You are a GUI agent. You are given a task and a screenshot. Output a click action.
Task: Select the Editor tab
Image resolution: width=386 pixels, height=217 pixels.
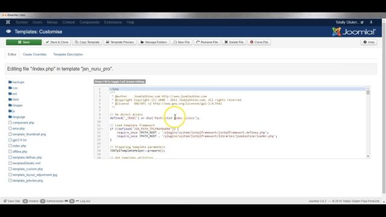point(12,54)
